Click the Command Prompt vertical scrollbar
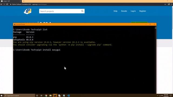 (155, 60)
